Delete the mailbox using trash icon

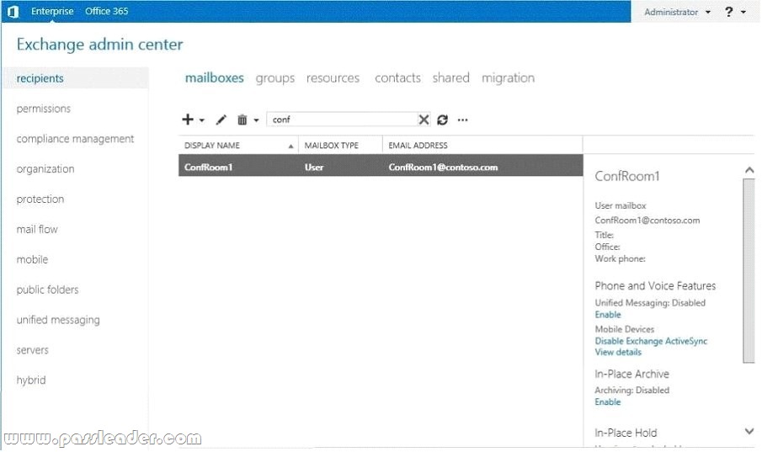coord(242,120)
